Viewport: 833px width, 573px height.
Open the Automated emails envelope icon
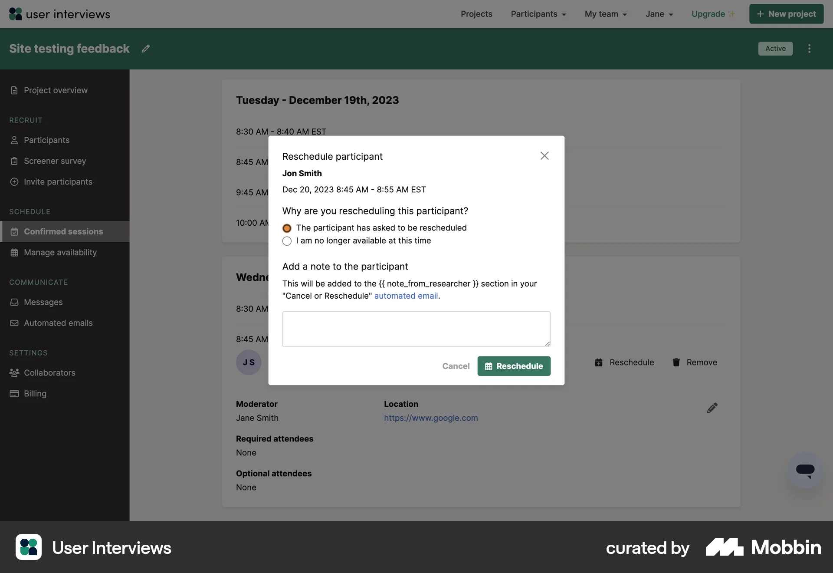coord(14,323)
